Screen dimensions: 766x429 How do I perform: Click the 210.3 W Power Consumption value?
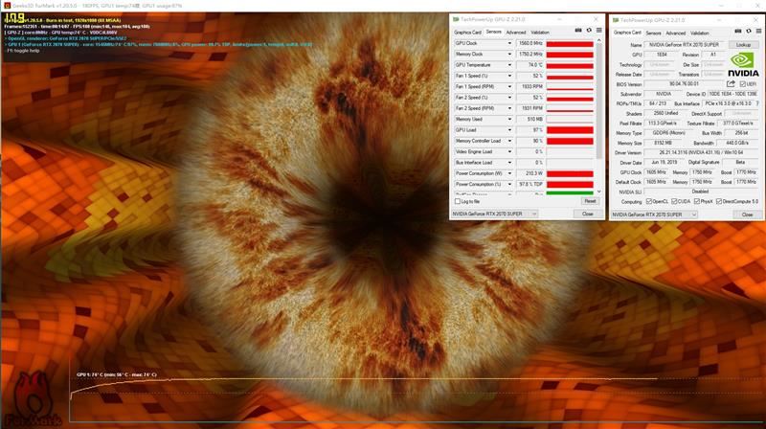coord(530,173)
